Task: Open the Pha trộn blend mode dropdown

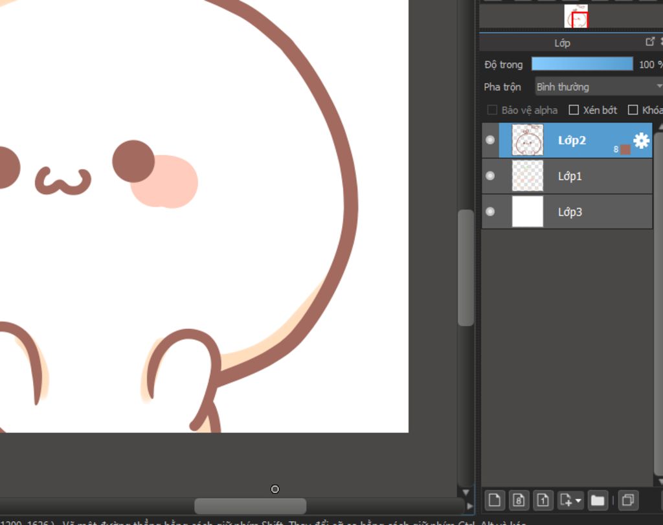Action: pyautogui.click(x=599, y=87)
